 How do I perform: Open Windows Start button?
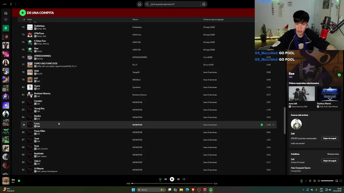point(133,190)
